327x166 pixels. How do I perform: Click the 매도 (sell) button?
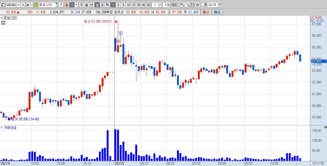point(217,12)
